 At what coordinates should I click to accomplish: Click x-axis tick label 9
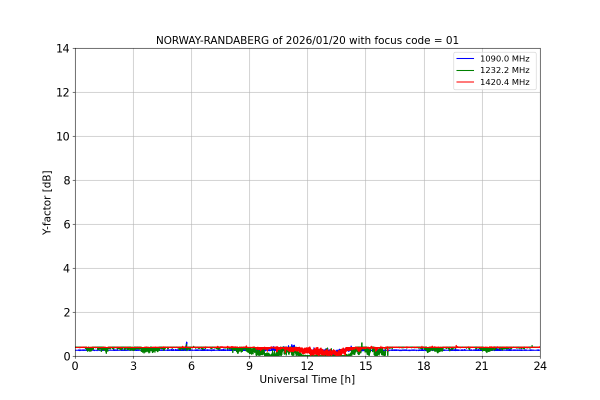pyautogui.click(x=249, y=366)
